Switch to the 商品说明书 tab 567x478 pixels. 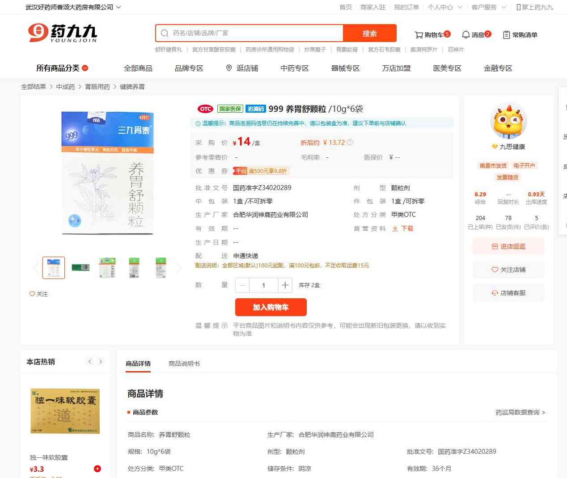(x=184, y=364)
